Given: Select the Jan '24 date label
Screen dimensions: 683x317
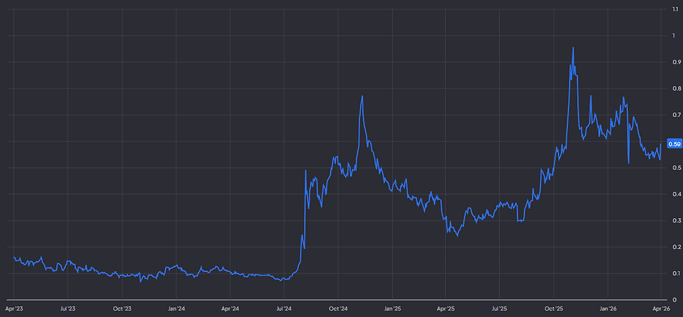Looking at the screenshot, I should click(x=176, y=309).
